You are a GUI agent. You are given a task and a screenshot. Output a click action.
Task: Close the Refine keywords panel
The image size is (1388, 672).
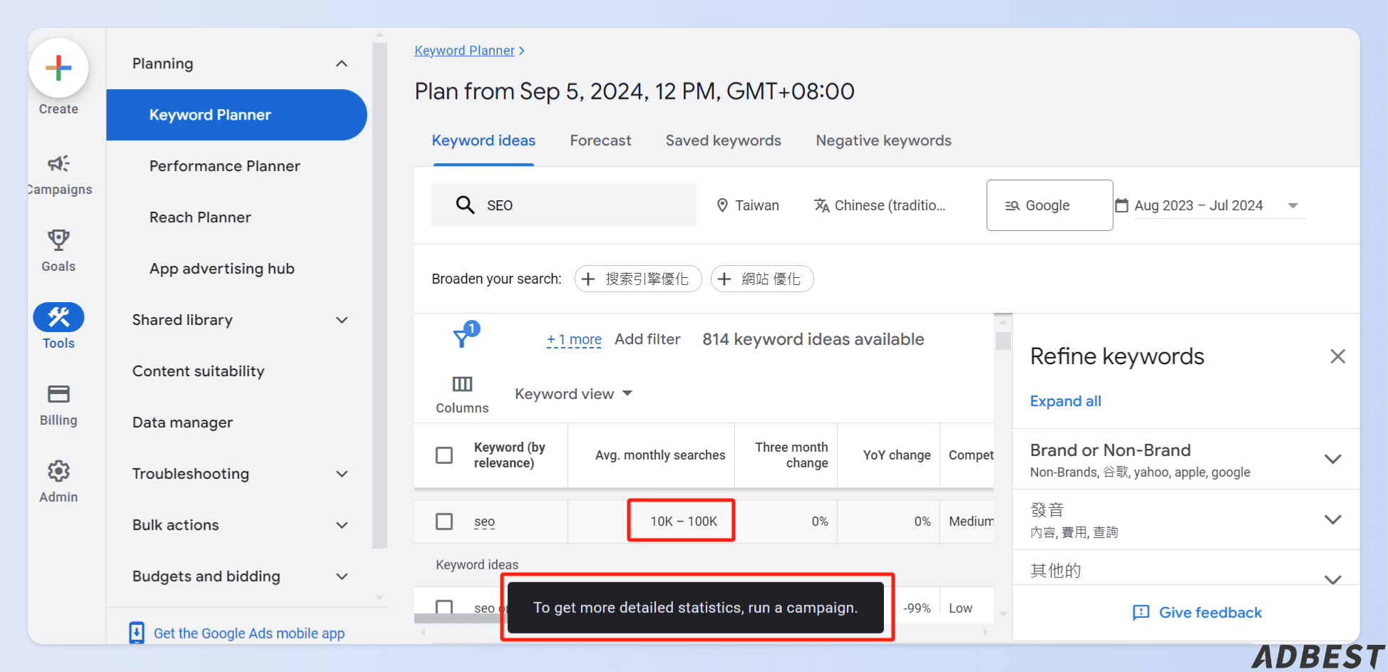click(1337, 356)
